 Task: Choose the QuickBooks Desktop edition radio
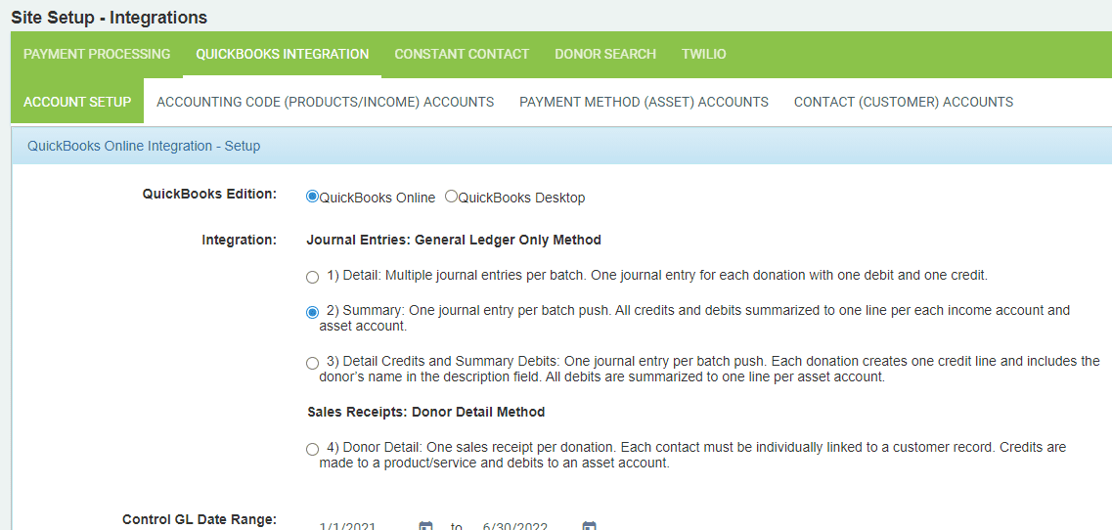pyautogui.click(x=451, y=197)
